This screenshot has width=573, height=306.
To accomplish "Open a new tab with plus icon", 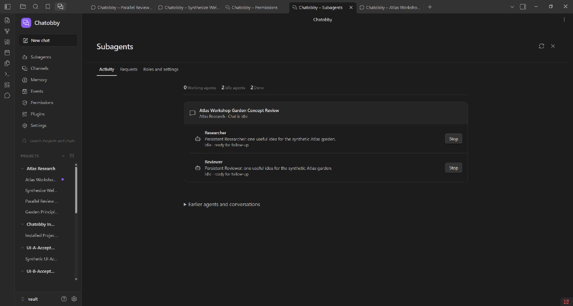I will pos(430,7).
